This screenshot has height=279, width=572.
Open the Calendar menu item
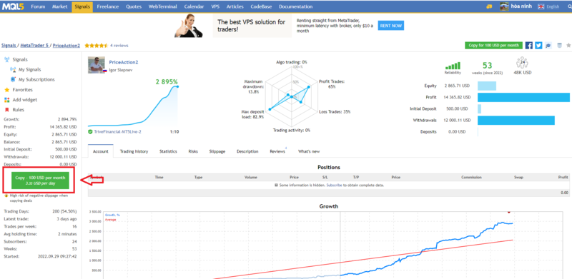coord(194,6)
